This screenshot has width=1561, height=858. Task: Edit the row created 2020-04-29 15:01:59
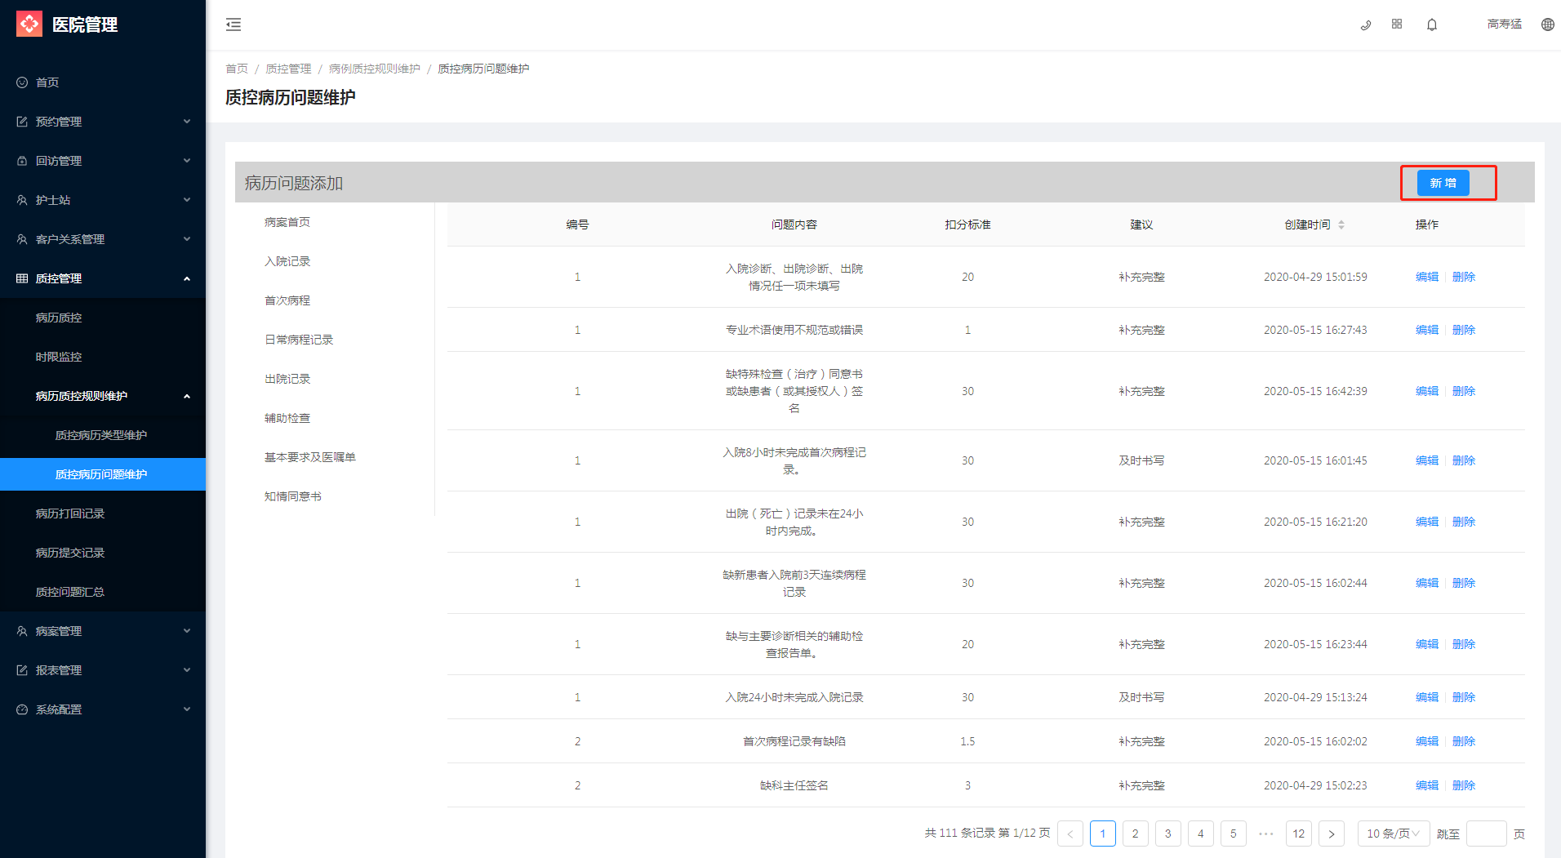(x=1427, y=277)
